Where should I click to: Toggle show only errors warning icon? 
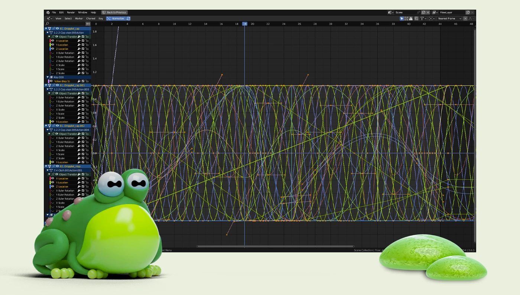411,19
